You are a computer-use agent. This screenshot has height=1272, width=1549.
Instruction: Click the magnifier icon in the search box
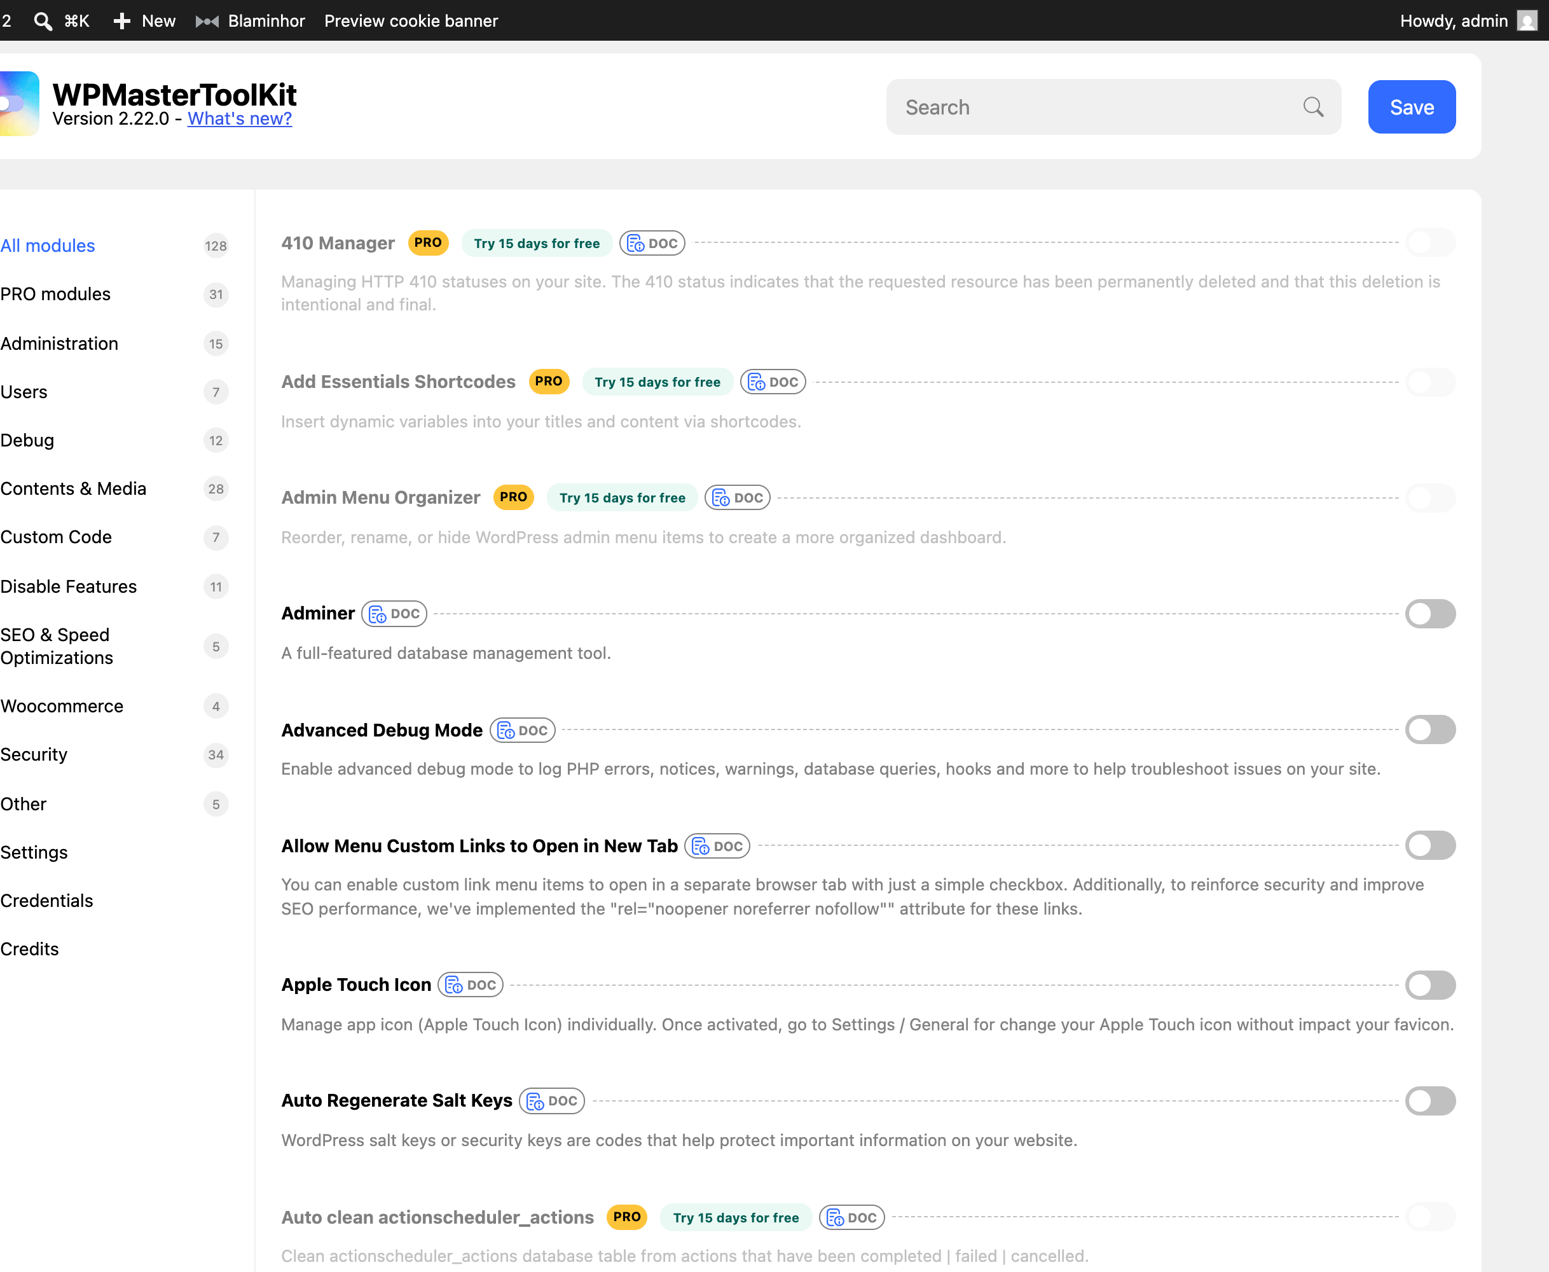point(1313,107)
